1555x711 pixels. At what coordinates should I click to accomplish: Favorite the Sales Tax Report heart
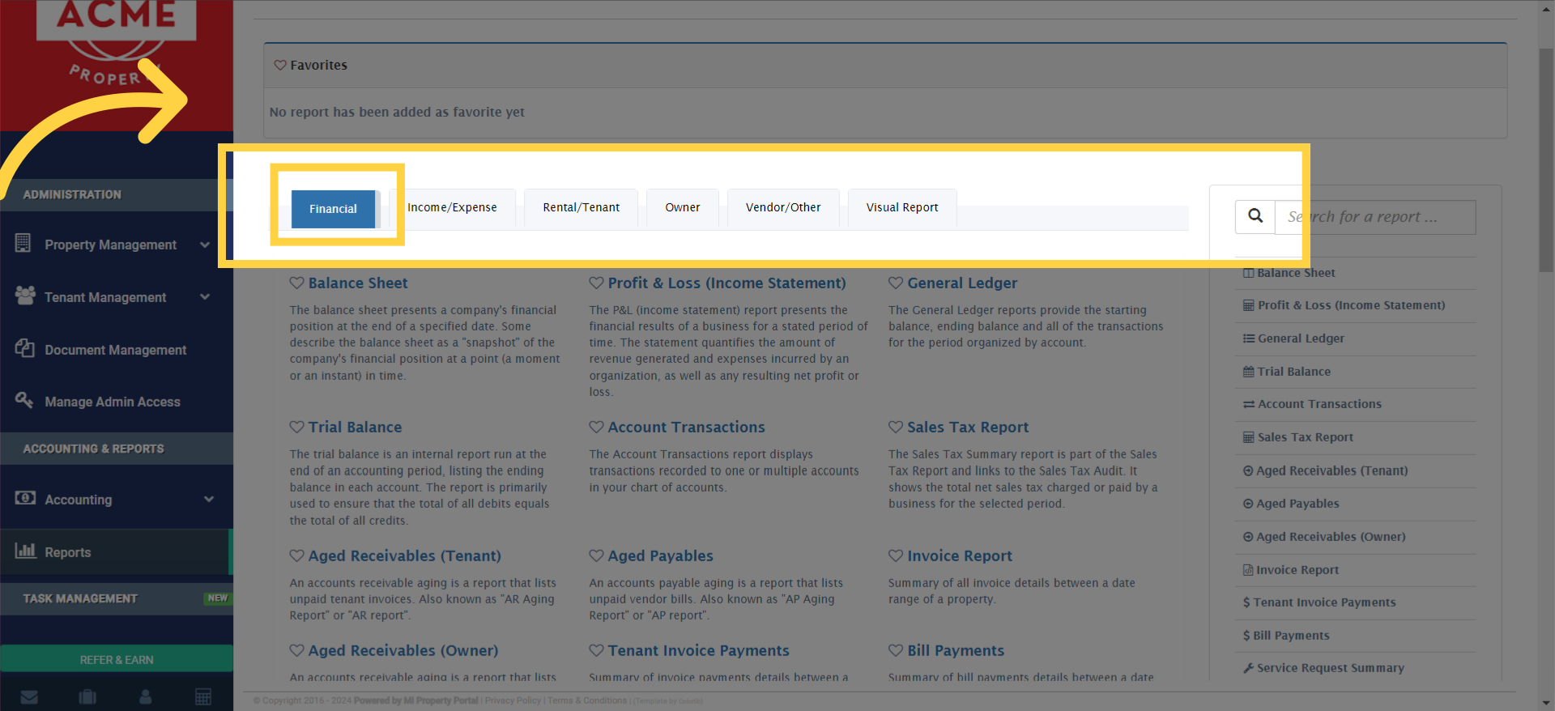(x=896, y=427)
